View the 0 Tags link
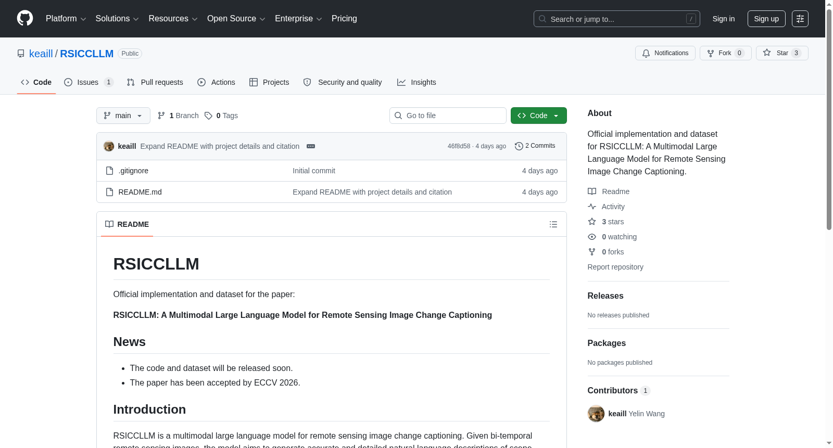This screenshot has width=833, height=448. point(221,116)
